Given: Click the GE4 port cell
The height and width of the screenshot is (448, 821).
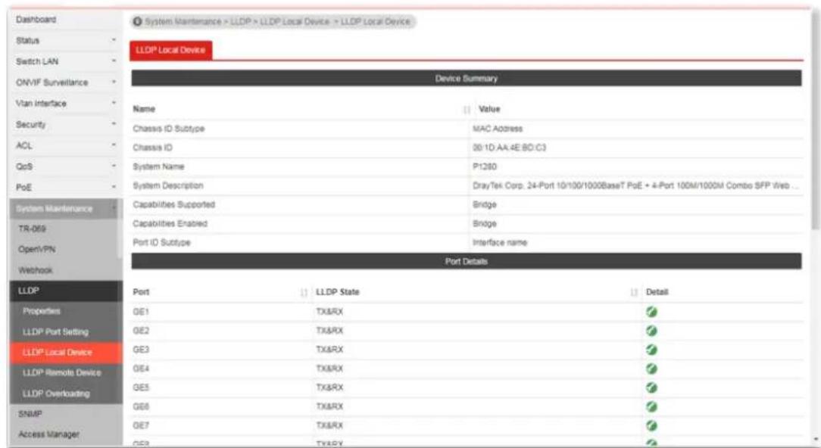Looking at the screenshot, I should (141, 369).
